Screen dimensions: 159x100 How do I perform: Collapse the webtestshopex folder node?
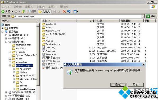(x=10, y=65)
